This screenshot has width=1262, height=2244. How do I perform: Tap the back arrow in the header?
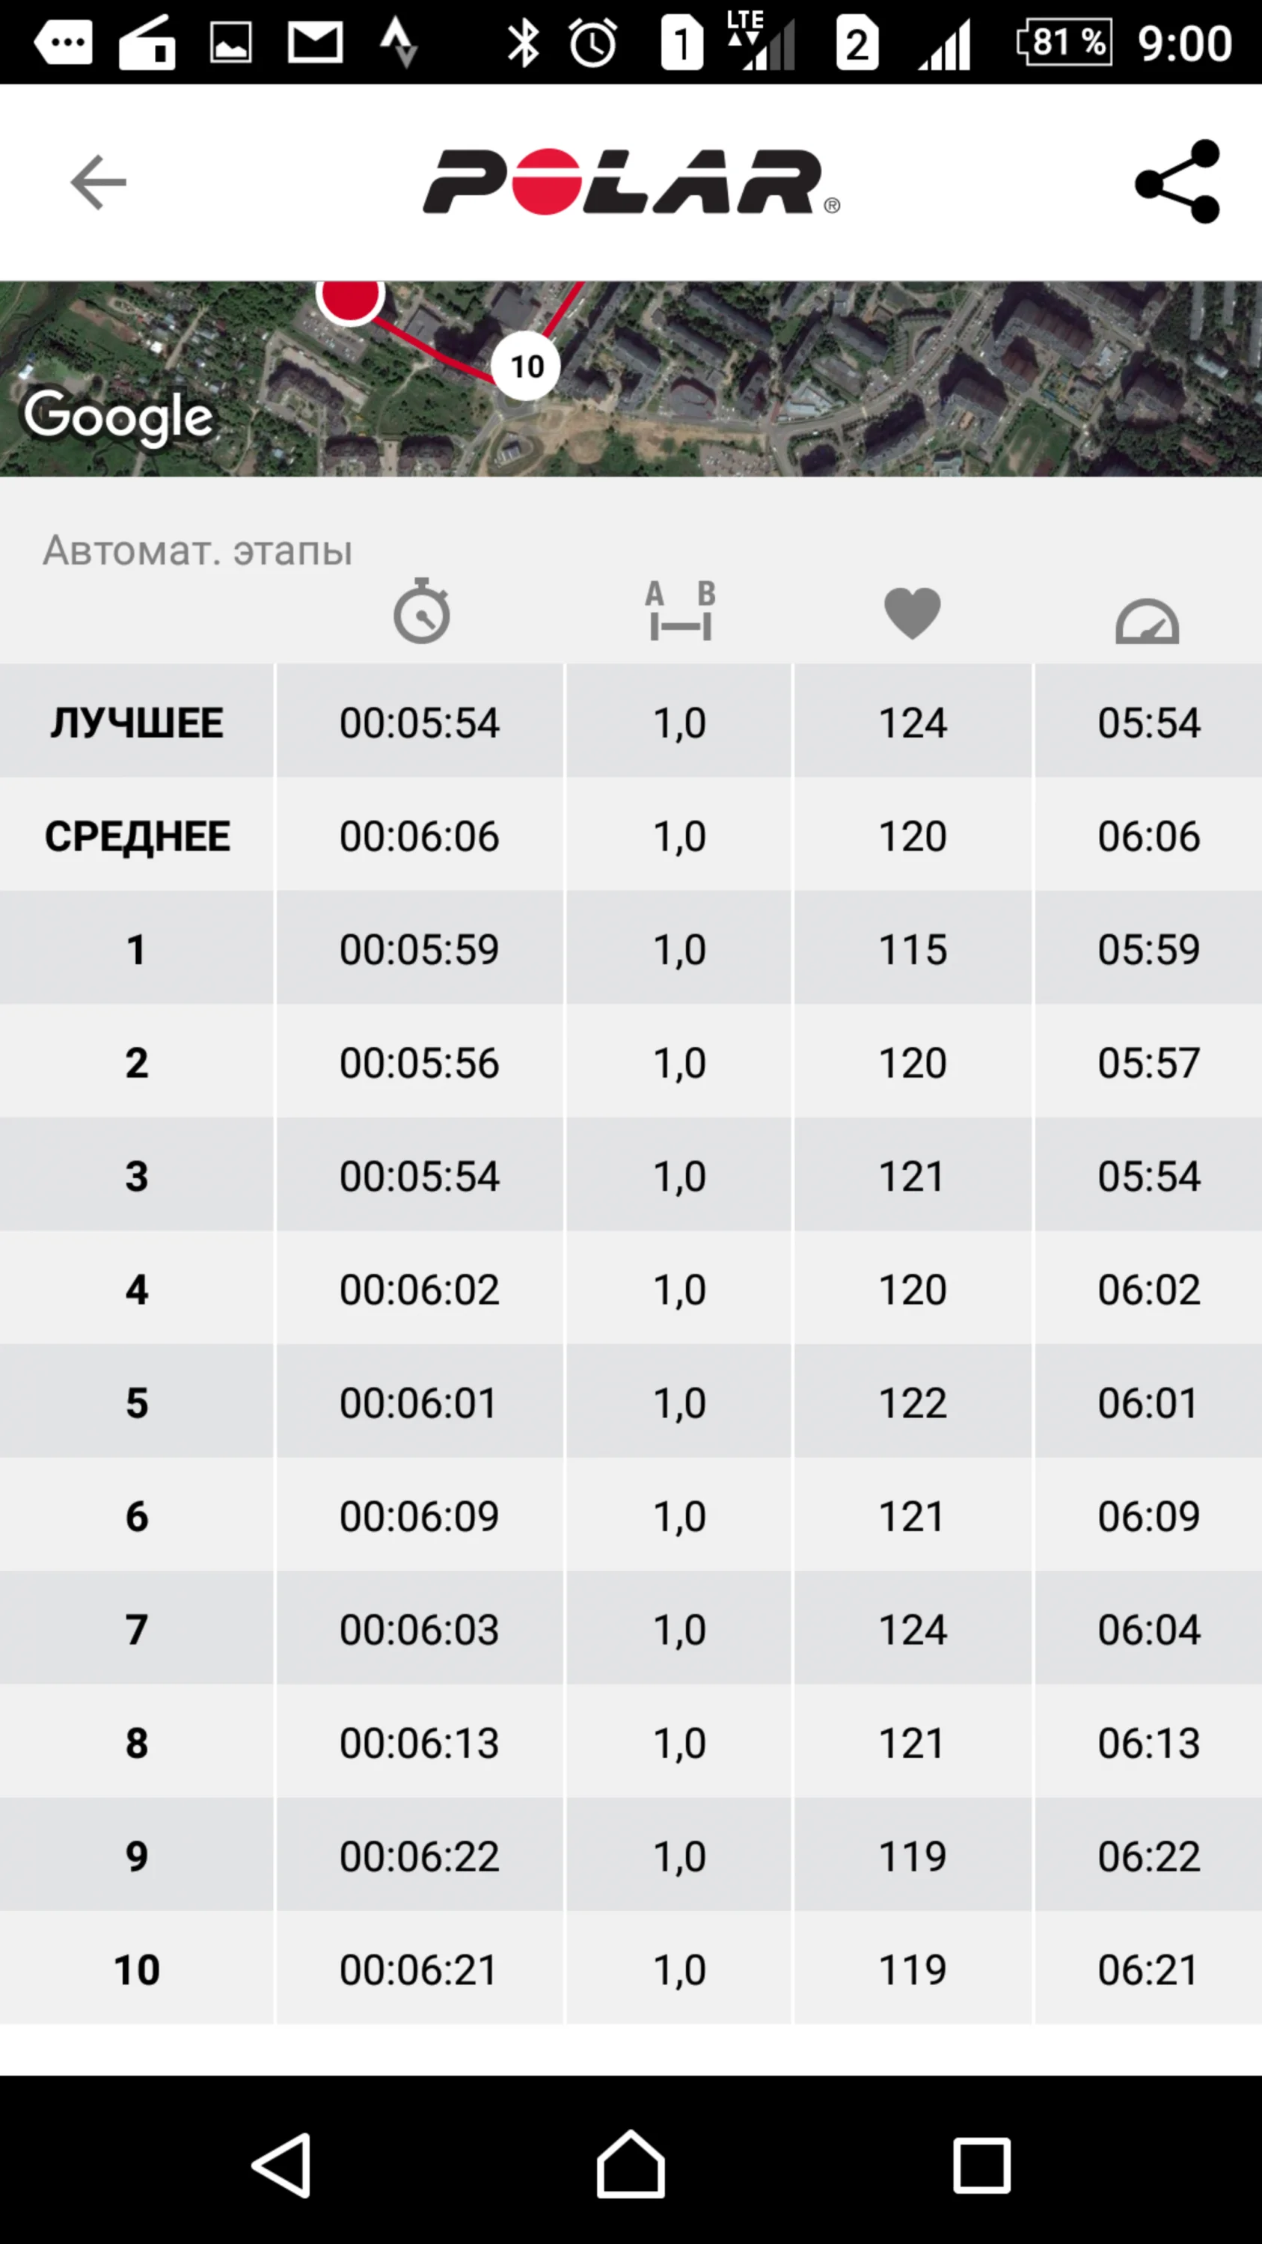tap(99, 182)
